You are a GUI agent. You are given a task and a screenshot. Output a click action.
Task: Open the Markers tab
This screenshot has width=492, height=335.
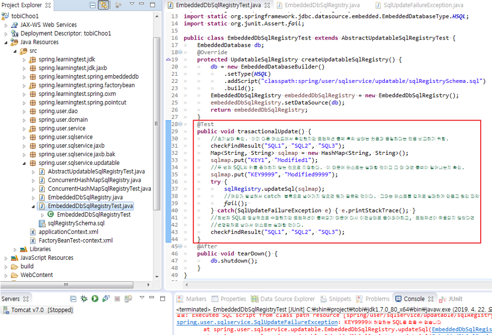[x=191, y=299]
